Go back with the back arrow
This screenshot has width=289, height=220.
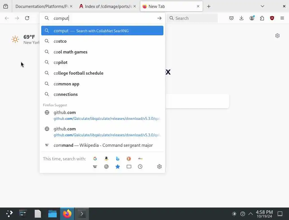tap(7, 18)
